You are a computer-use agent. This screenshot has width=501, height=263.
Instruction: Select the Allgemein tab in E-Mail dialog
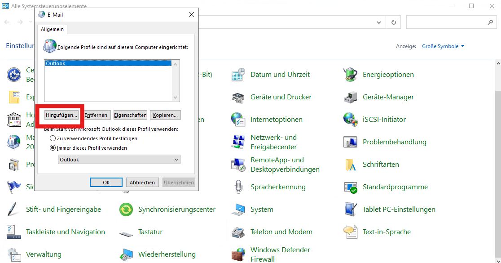click(52, 29)
